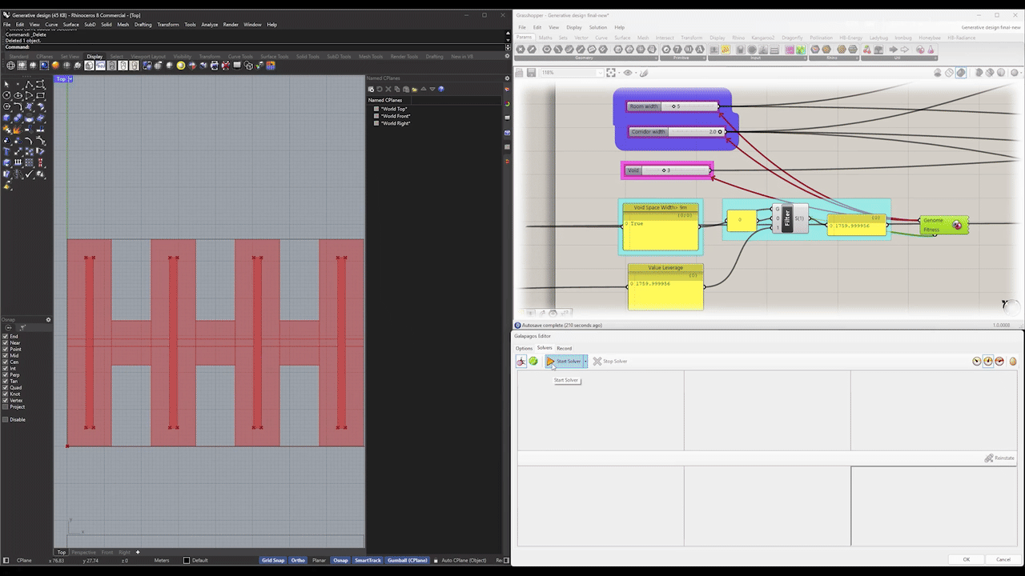Screen dimensions: 1025x576
Task: Toggle the Point osnap checkbox
Action: tap(6, 350)
